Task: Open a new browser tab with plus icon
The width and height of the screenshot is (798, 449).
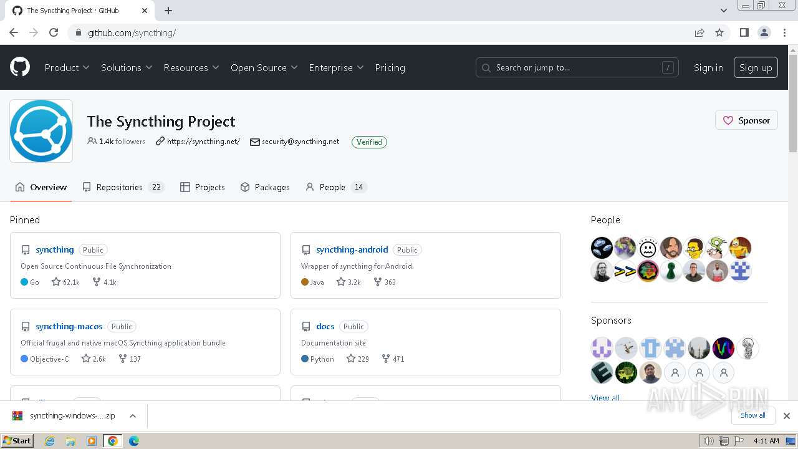Action: coord(168,11)
